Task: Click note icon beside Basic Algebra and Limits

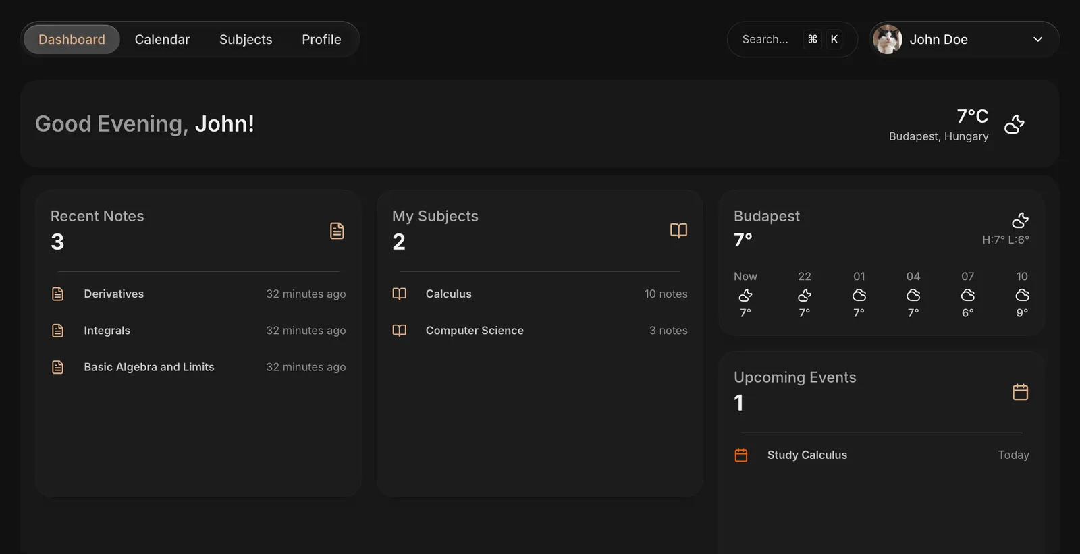Action: (58, 367)
